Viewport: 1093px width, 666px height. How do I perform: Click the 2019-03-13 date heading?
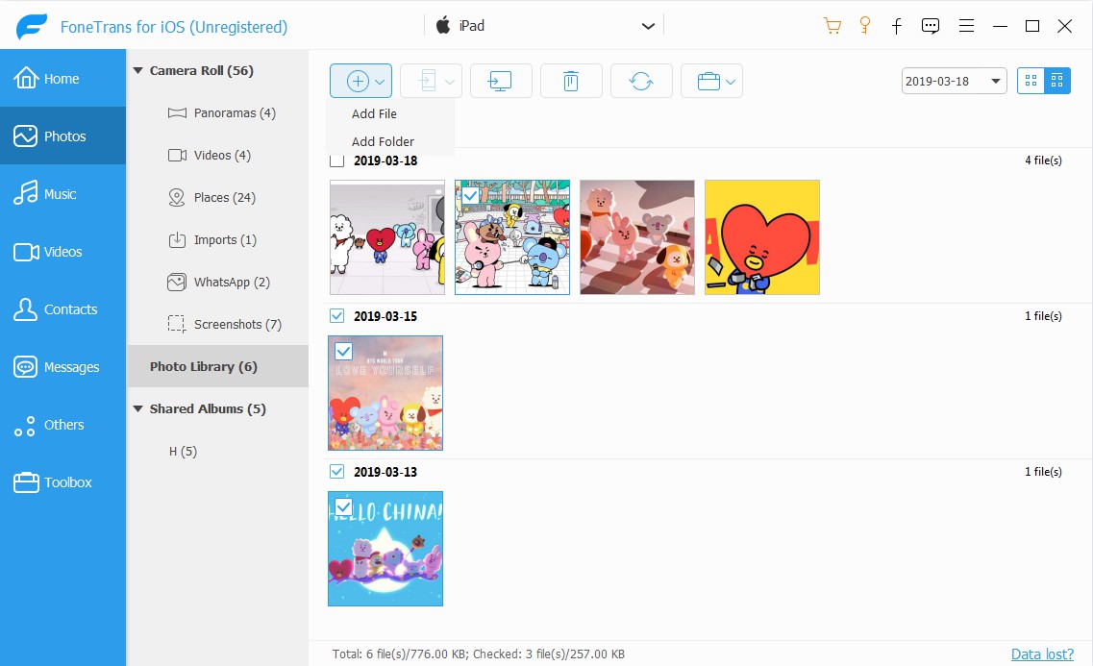coord(385,472)
